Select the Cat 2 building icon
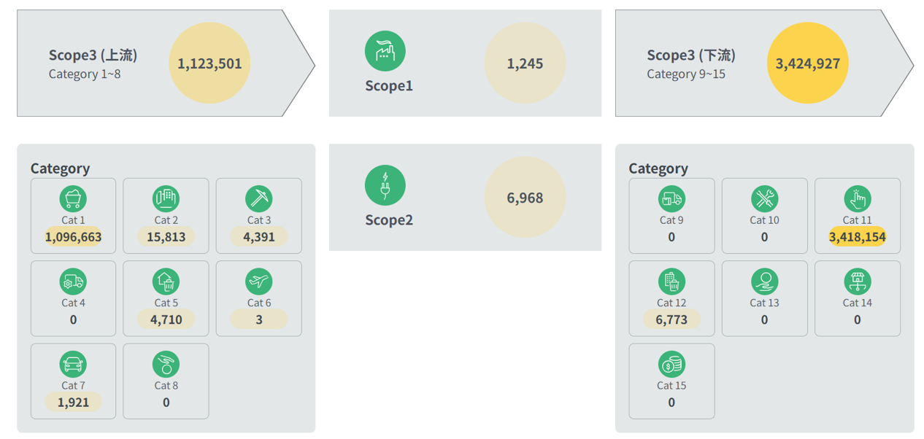 click(x=166, y=198)
